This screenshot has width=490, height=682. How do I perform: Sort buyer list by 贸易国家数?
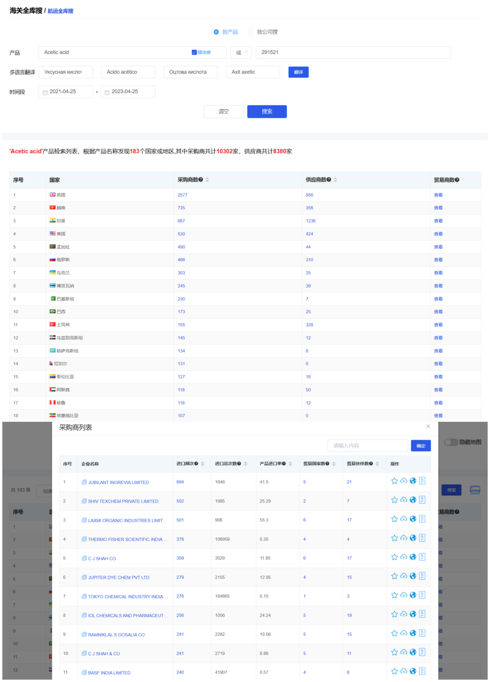click(x=334, y=464)
